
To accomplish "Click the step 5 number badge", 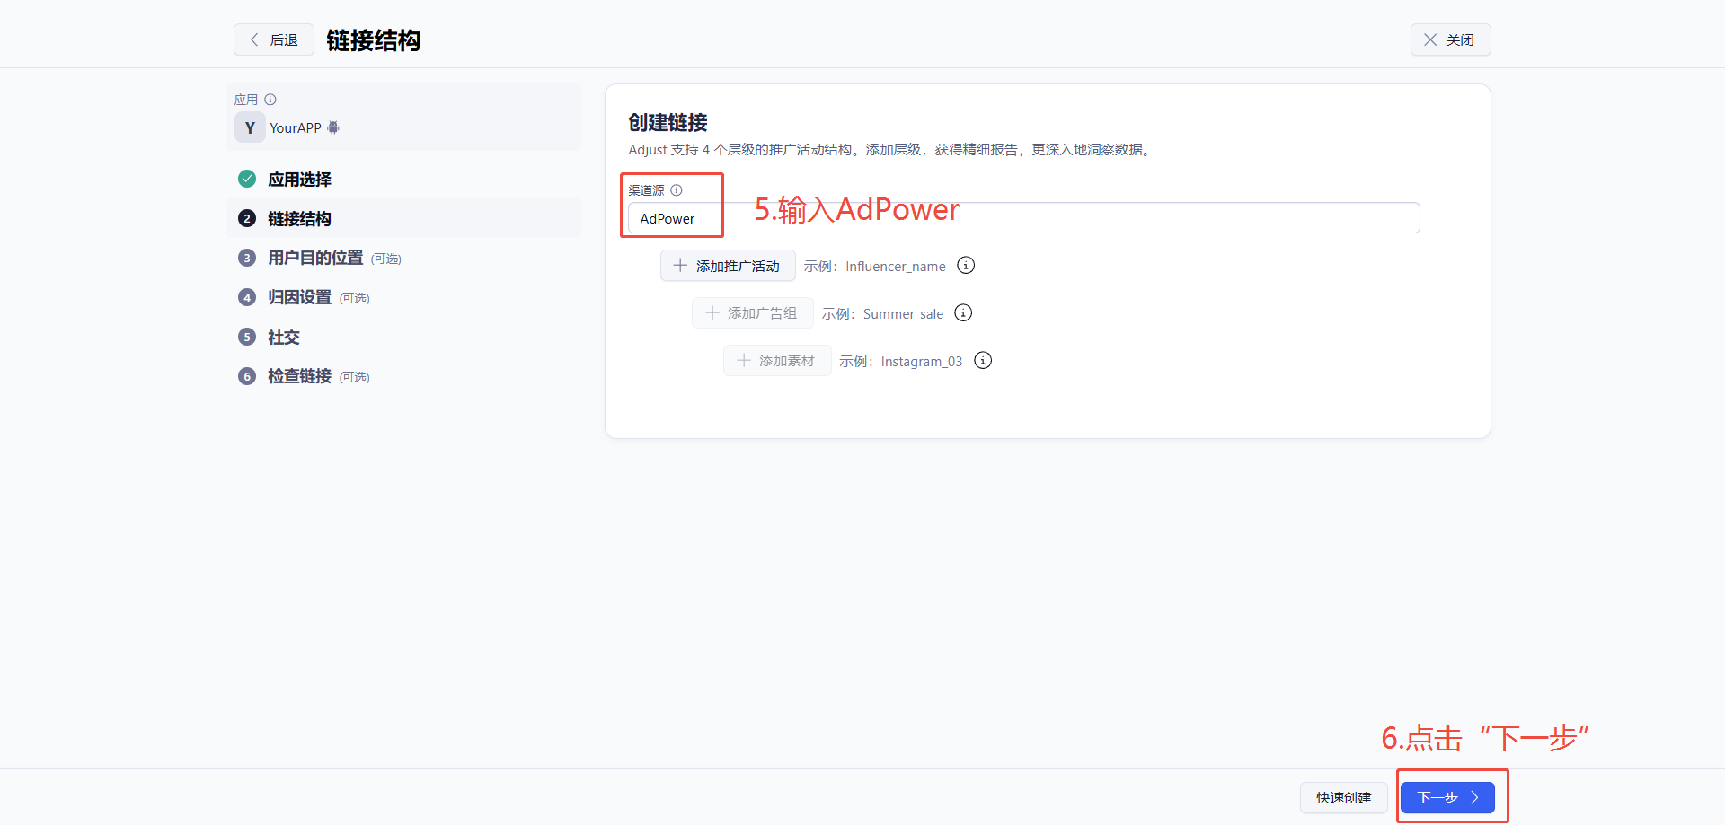I will pyautogui.click(x=247, y=337).
